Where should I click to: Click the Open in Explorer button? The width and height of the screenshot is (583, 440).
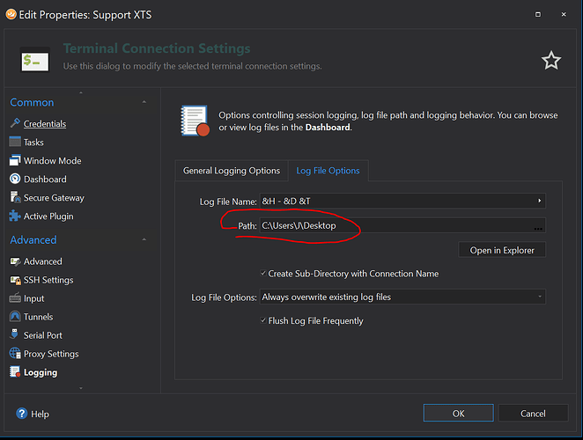tap(501, 250)
